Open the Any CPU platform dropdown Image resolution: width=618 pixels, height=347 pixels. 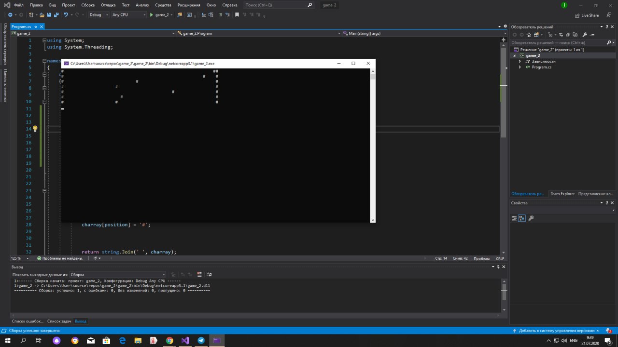(129, 15)
